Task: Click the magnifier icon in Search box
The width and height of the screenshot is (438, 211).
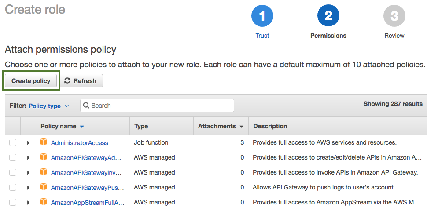Action: pos(87,105)
